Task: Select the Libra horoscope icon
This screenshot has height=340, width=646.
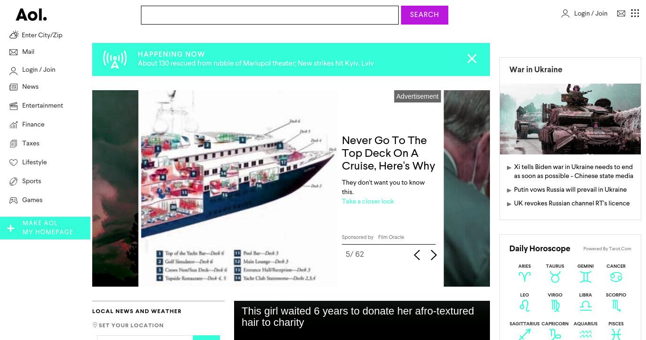Action: (585, 306)
